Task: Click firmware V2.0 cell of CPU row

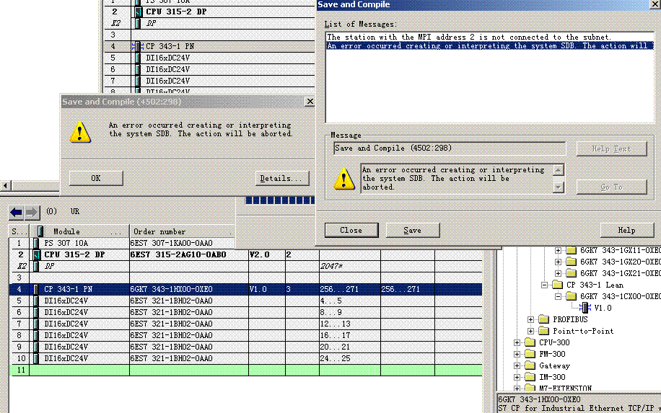Action: click(267, 254)
